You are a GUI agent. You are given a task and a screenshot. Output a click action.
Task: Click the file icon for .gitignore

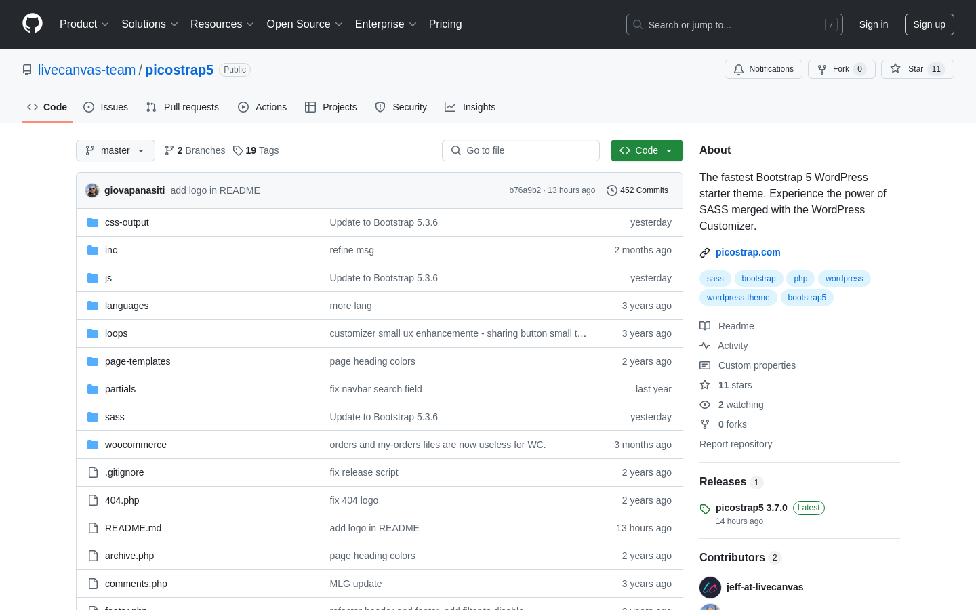point(93,472)
